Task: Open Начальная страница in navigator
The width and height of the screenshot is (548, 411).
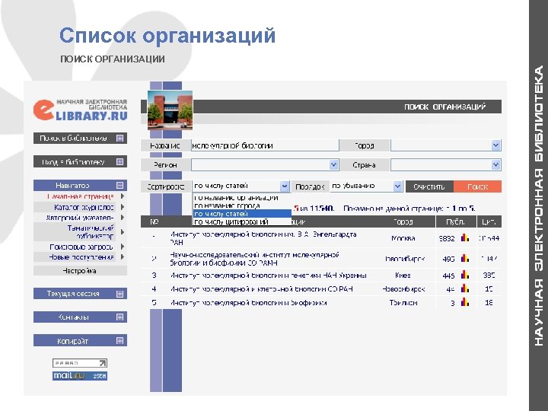Action: 81,196
